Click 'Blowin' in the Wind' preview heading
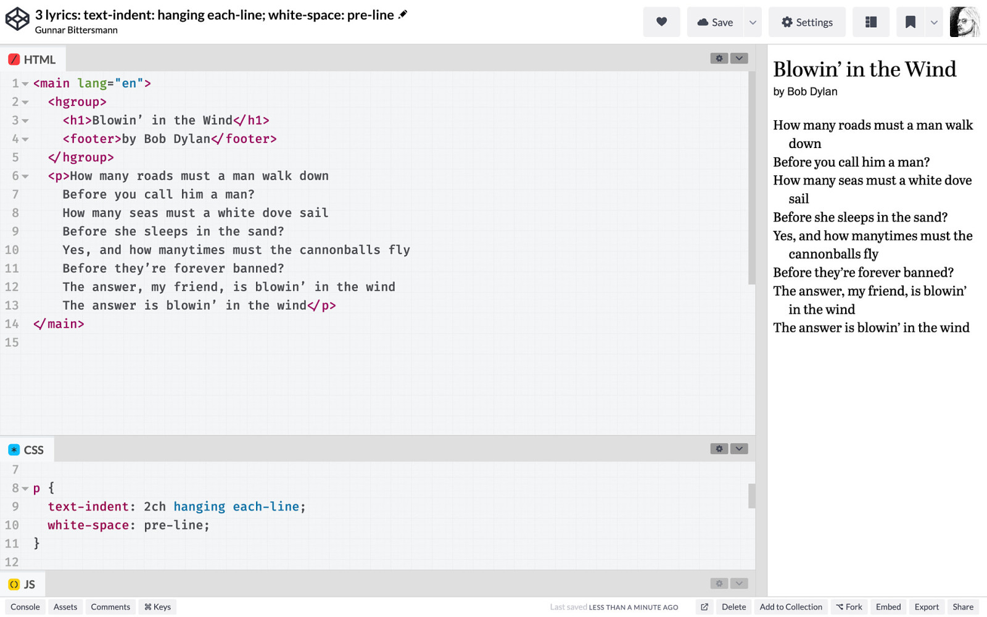This screenshot has height=617, width=987. tap(864, 69)
